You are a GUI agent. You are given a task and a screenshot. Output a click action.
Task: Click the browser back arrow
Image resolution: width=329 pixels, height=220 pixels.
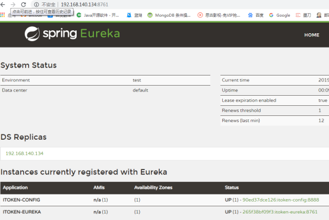[x=3, y=4]
